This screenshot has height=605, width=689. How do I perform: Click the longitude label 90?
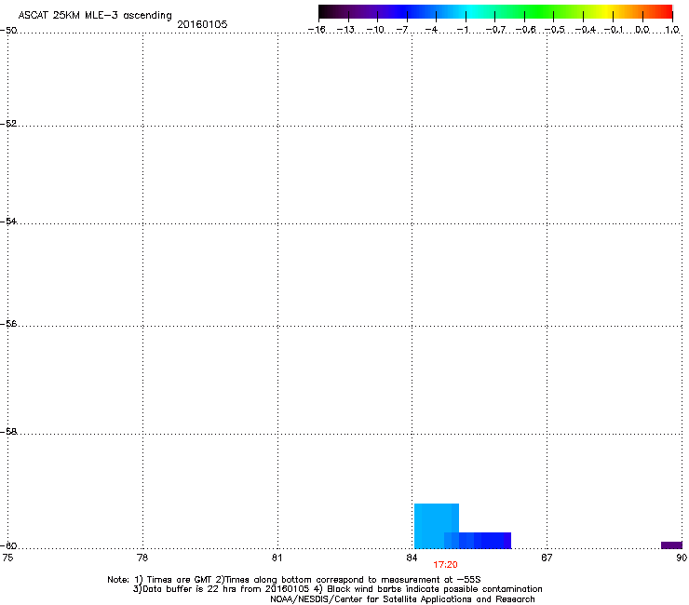pyautogui.click(x=682, y=558)
